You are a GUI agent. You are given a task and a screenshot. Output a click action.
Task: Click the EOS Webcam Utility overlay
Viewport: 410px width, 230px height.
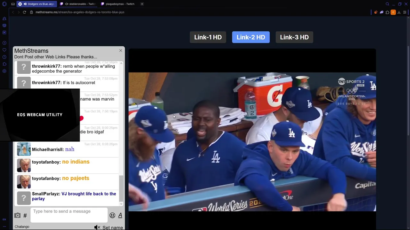tap(40, 115)
